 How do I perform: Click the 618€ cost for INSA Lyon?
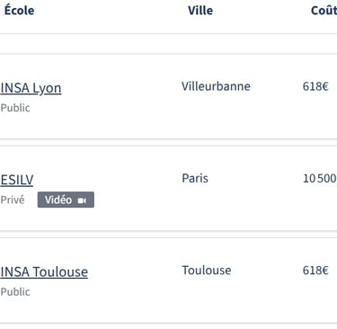click(315, 86)
